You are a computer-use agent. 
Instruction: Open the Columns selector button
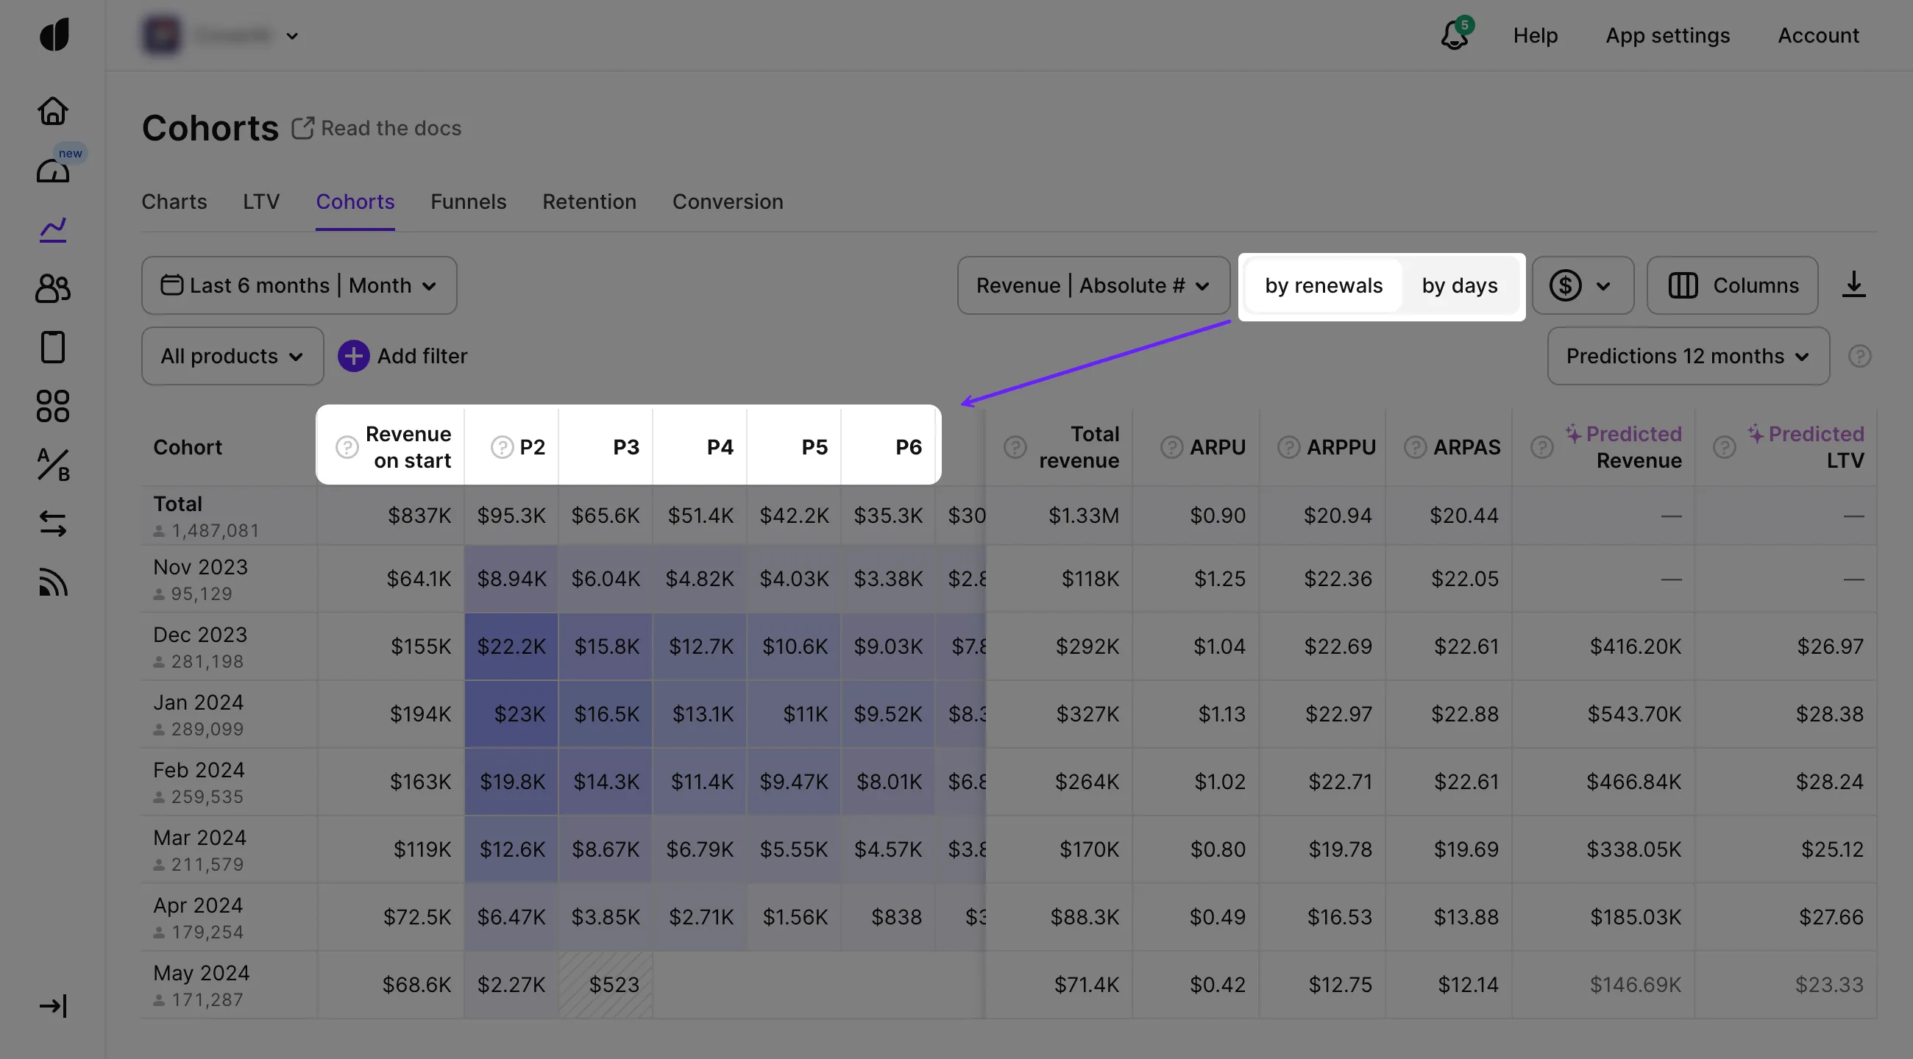(1732, 286)
